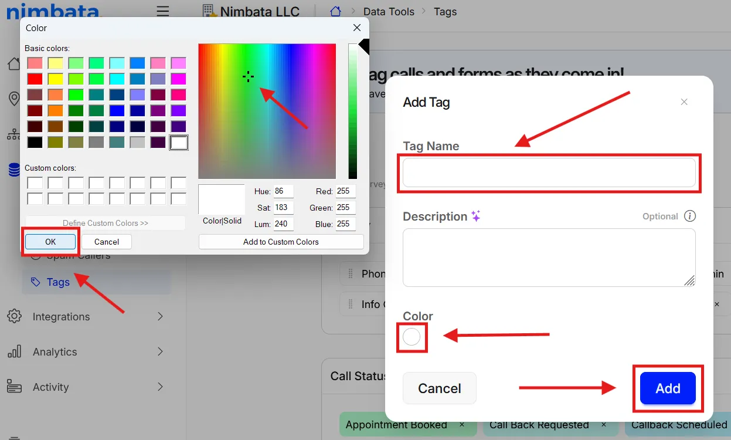Click the location pin icon in the sidebar

14,99
